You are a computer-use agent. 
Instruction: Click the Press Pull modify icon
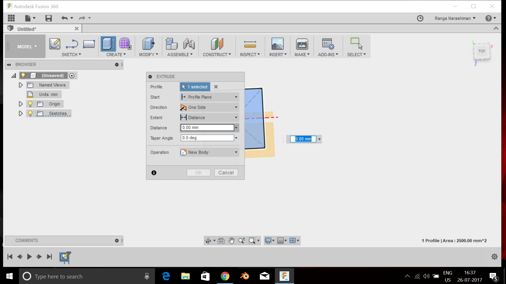[x=148, y=44]
